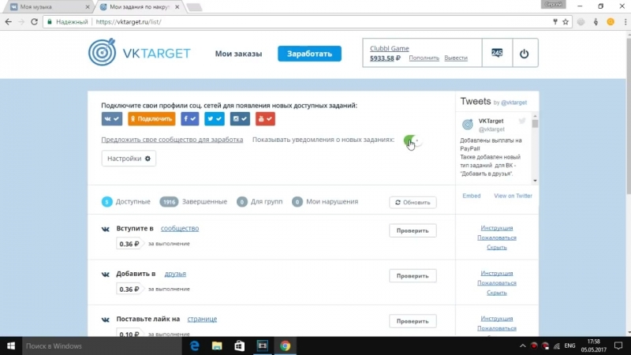Click the connected Instagram profile button
631x355 pixels.
point(240,119)
